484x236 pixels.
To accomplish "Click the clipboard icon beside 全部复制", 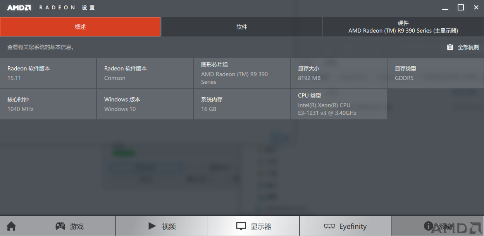I will coord(450,47).
